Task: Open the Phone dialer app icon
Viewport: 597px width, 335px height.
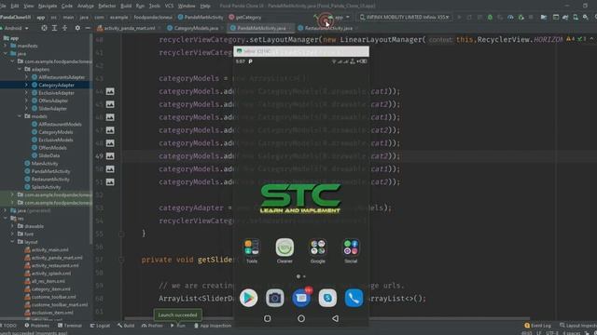Action: coord(354,298)
